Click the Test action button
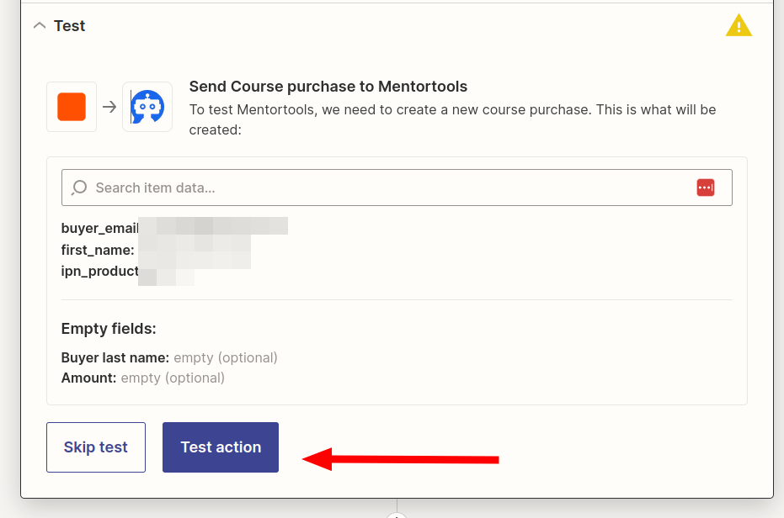Viewport: 784px width, 518px height. coord(221,447)
